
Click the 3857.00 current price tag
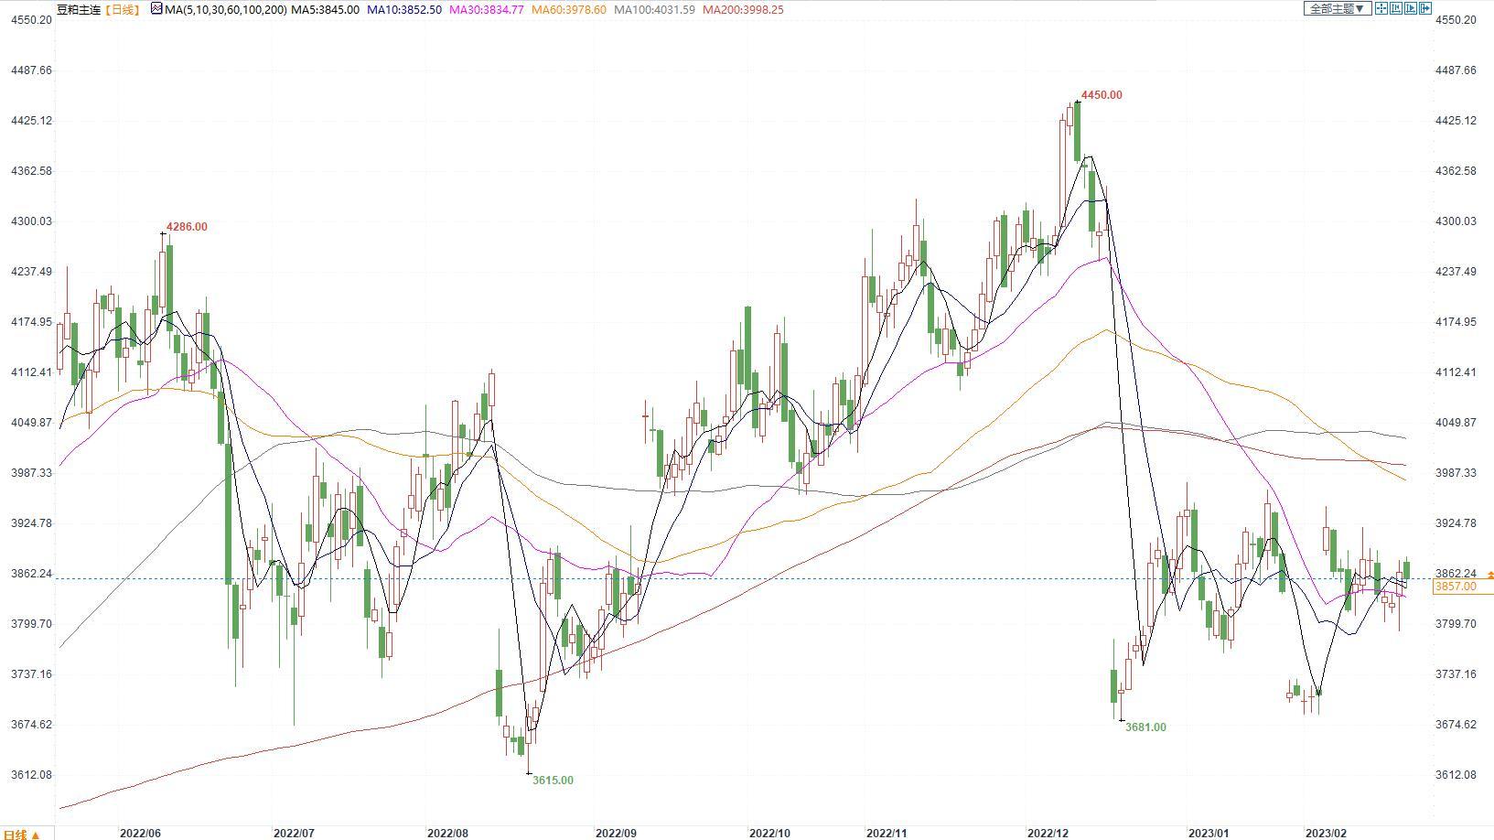click(x=1455, y=587)
